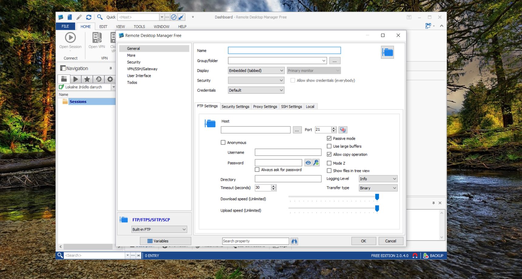522x279 pixels.
Task: Click the Username input field
Action: pos(288,152)
